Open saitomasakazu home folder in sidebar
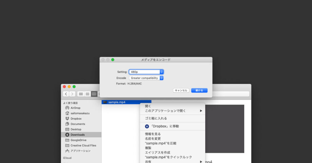The width and height of the screenshot is (312, 163). pyautogui.click(x=81, y=113)
